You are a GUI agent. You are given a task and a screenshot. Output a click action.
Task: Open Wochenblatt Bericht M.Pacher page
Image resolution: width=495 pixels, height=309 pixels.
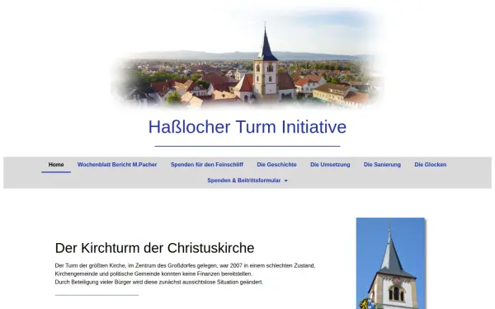click(117, 165)
